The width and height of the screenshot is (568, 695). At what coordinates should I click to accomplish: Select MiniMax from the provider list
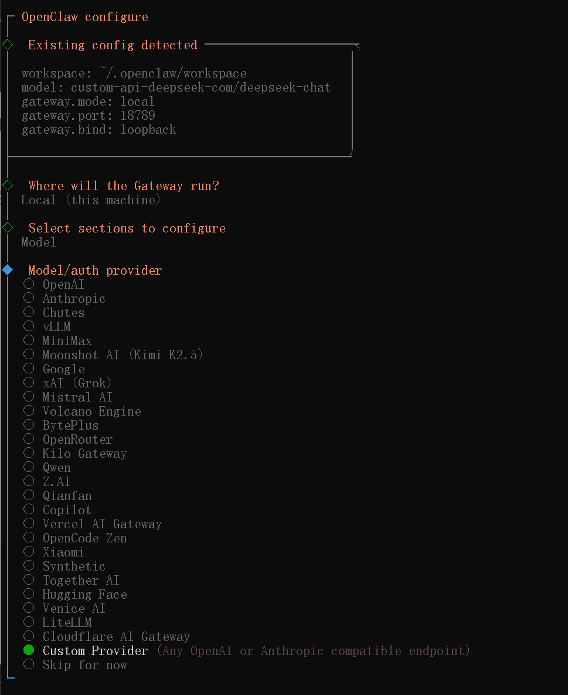pyautogui.click(x=57, y=341)
